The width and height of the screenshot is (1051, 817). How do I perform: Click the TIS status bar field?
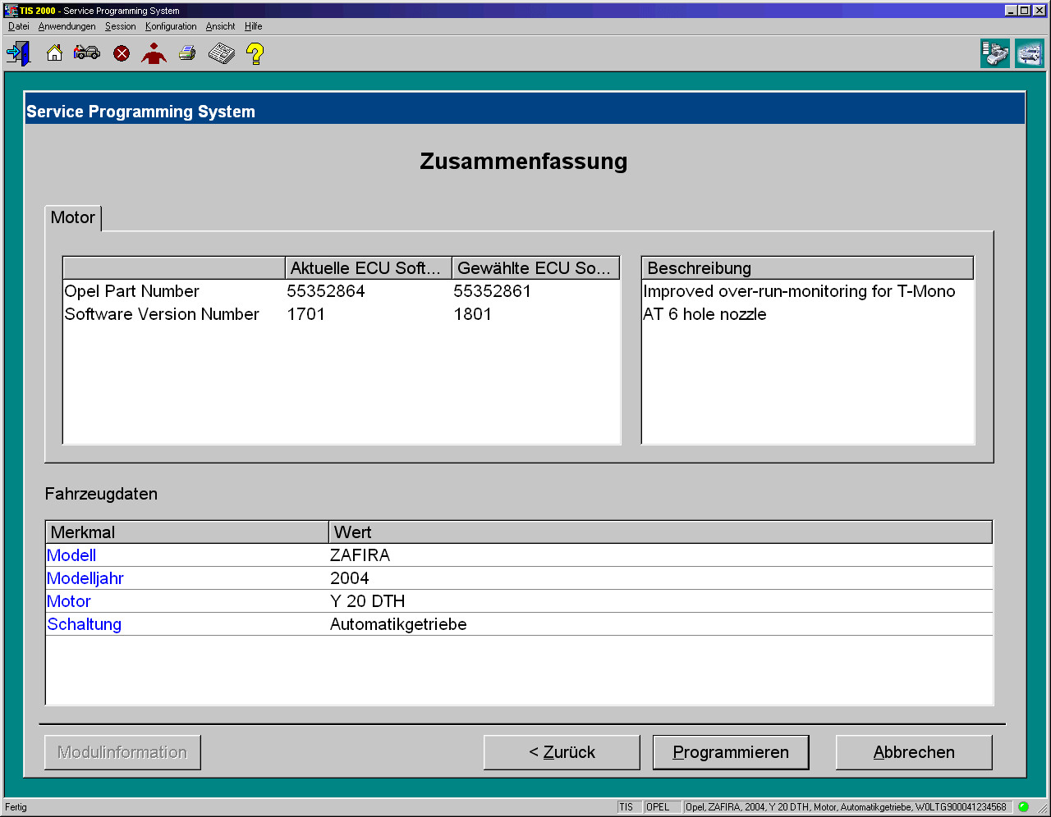pyautogui.click(x=629, y=807)
